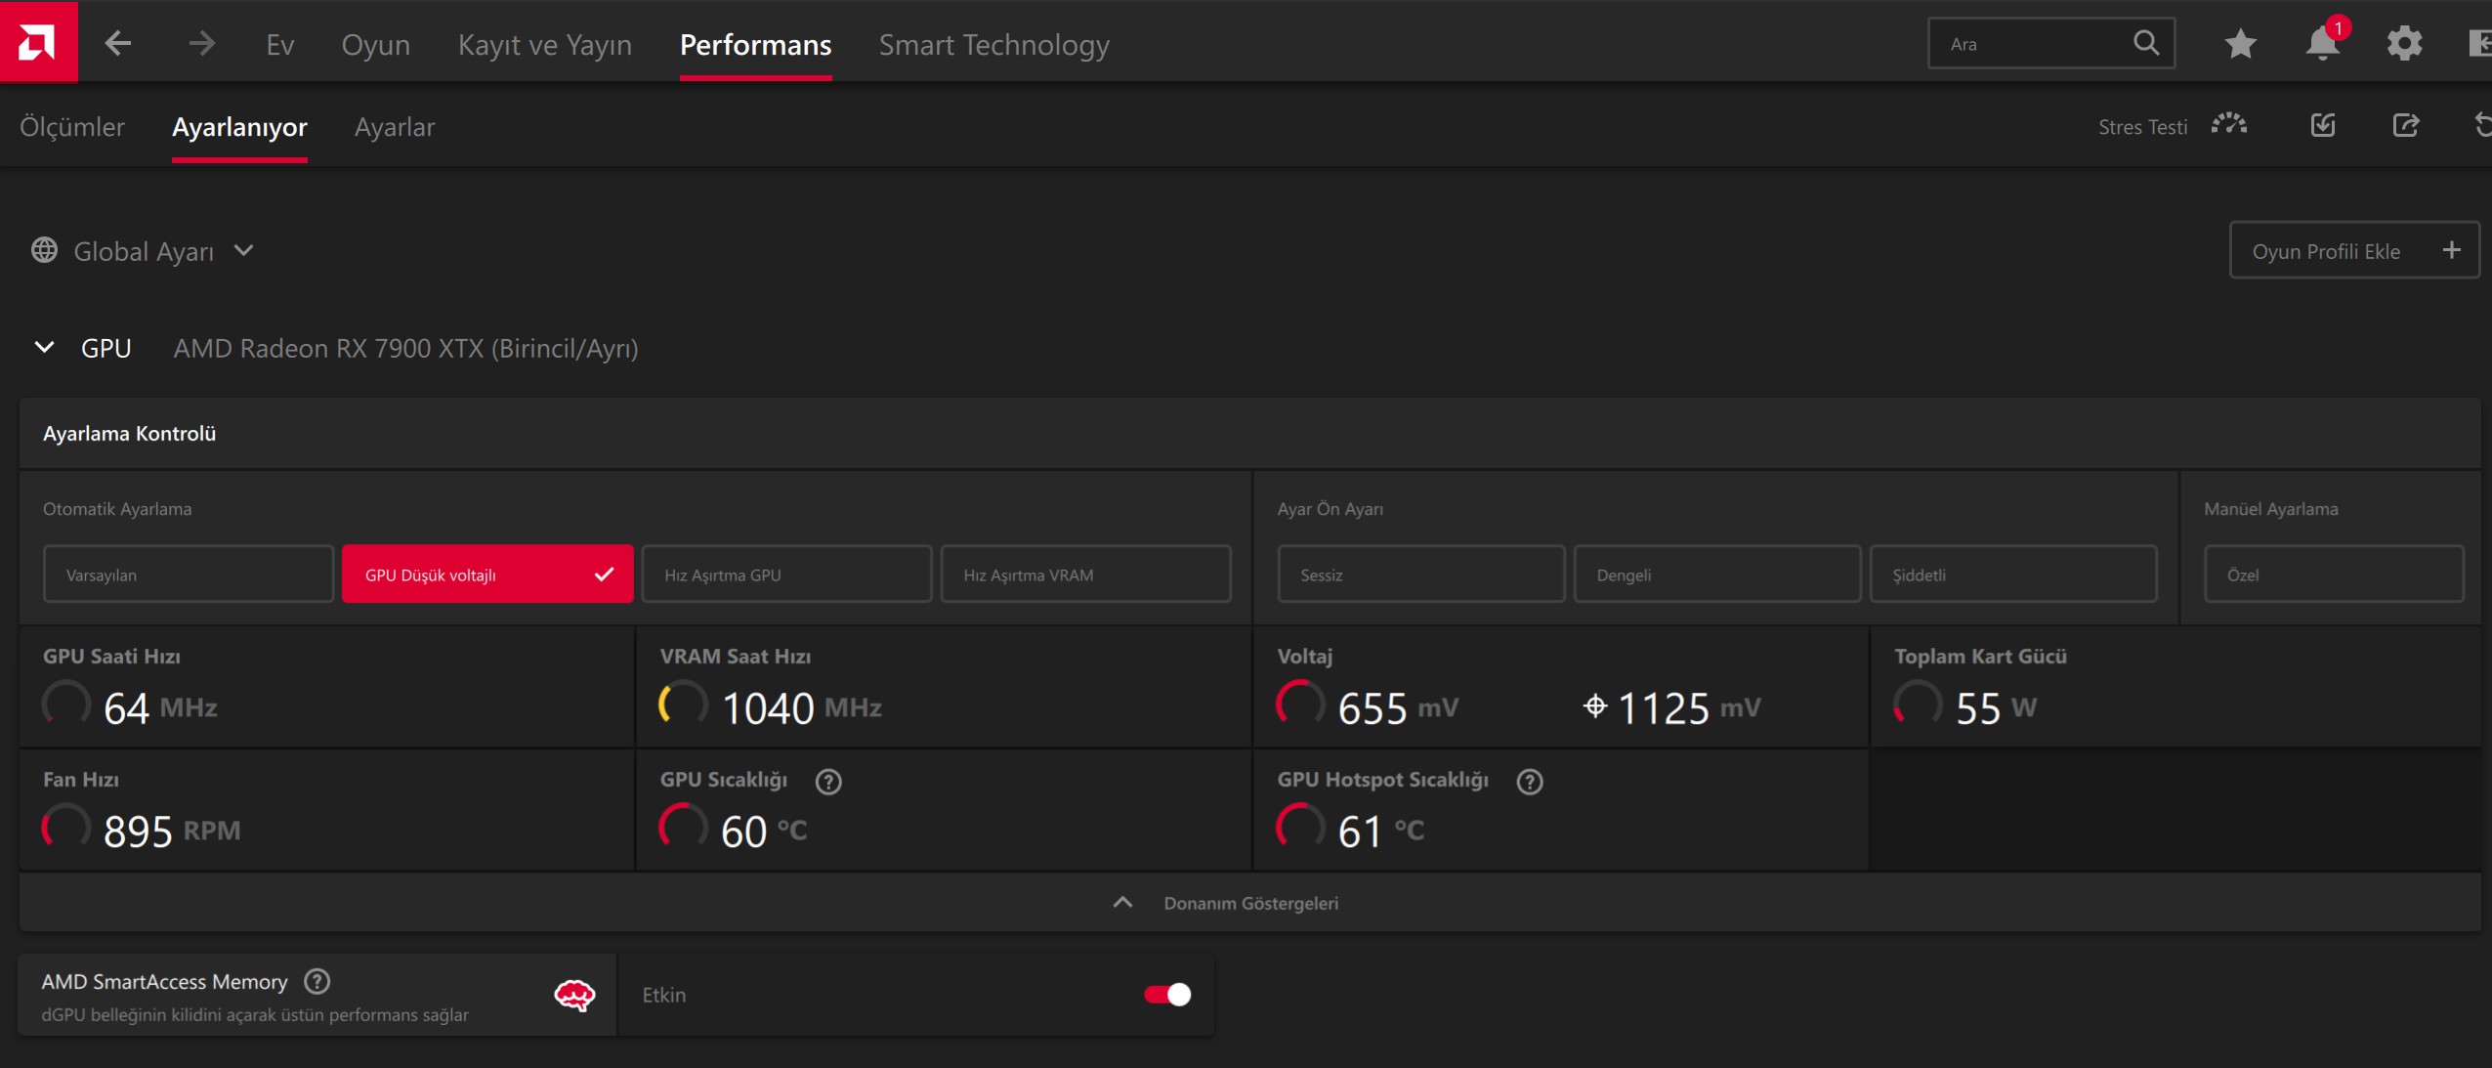Image resolution: width=2492 pixels, height=1068 pixels.
Task: Open the Performans tab
Action: pos(755,44)
